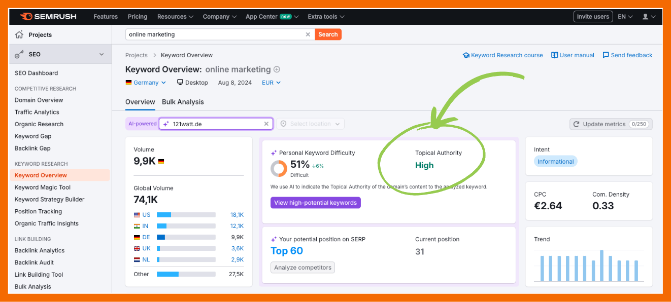
Task: Open Keyword Magic Tool in sidebar
Action: (x=43, y=187)
